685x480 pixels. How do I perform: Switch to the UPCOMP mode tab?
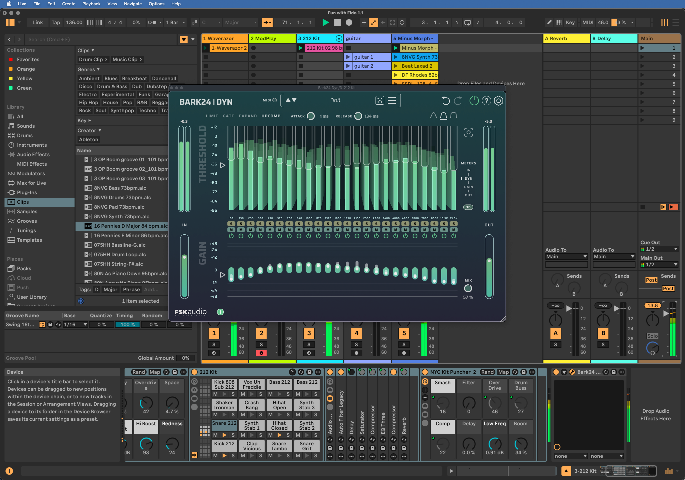[x=271, y=116]
